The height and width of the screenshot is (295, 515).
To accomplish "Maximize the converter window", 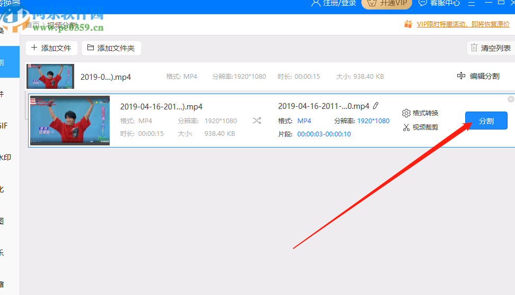I will click(x=501, y=2).
